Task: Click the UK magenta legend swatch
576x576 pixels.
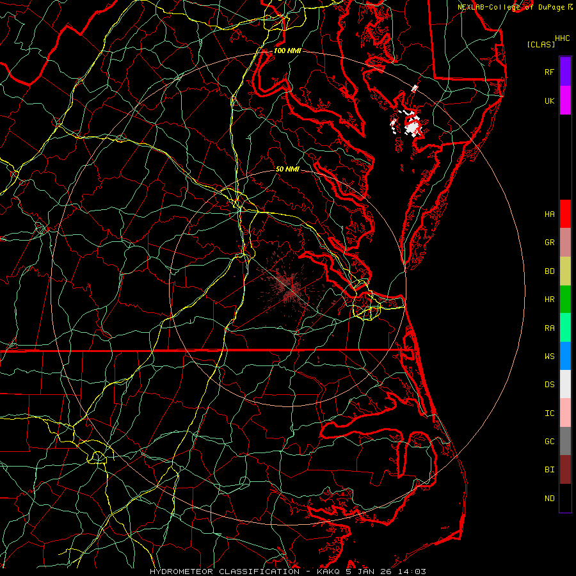Action: pyautogui.click(x=565, y=100)
